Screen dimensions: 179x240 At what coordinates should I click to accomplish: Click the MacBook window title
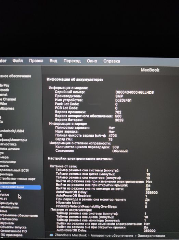point(150,70)
